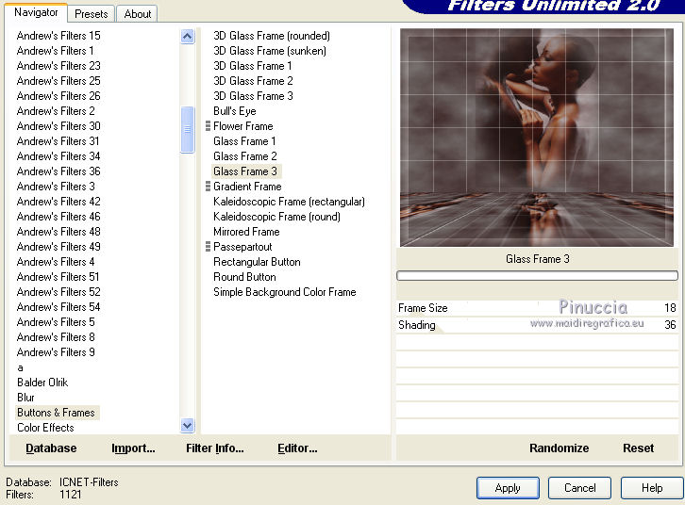Choose 3D Glass Frame (rounded) filter
Image resolution: width=685 pixels, height=505 pixels.
(x=272, y=35)
